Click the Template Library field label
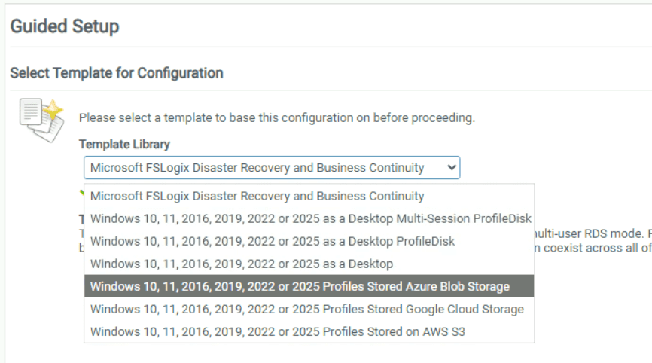Screen dimensions: 652x363 124,144
